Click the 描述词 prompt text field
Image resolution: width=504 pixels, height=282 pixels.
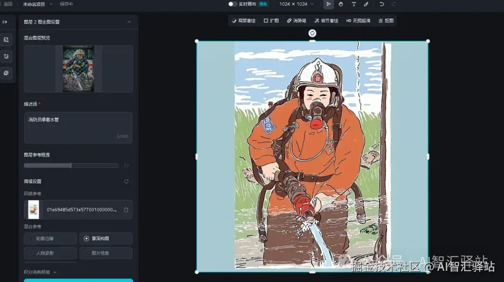[x=78, y=127]
